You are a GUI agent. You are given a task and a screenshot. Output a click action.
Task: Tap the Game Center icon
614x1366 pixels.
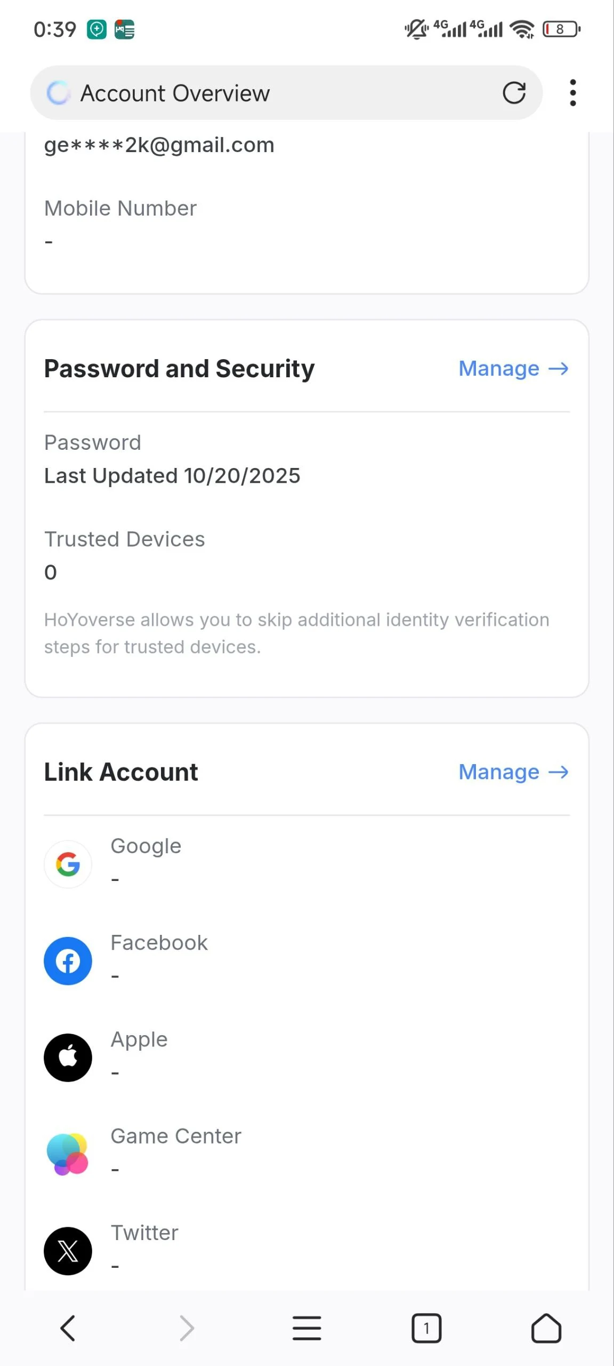(x=68, y=1154)
